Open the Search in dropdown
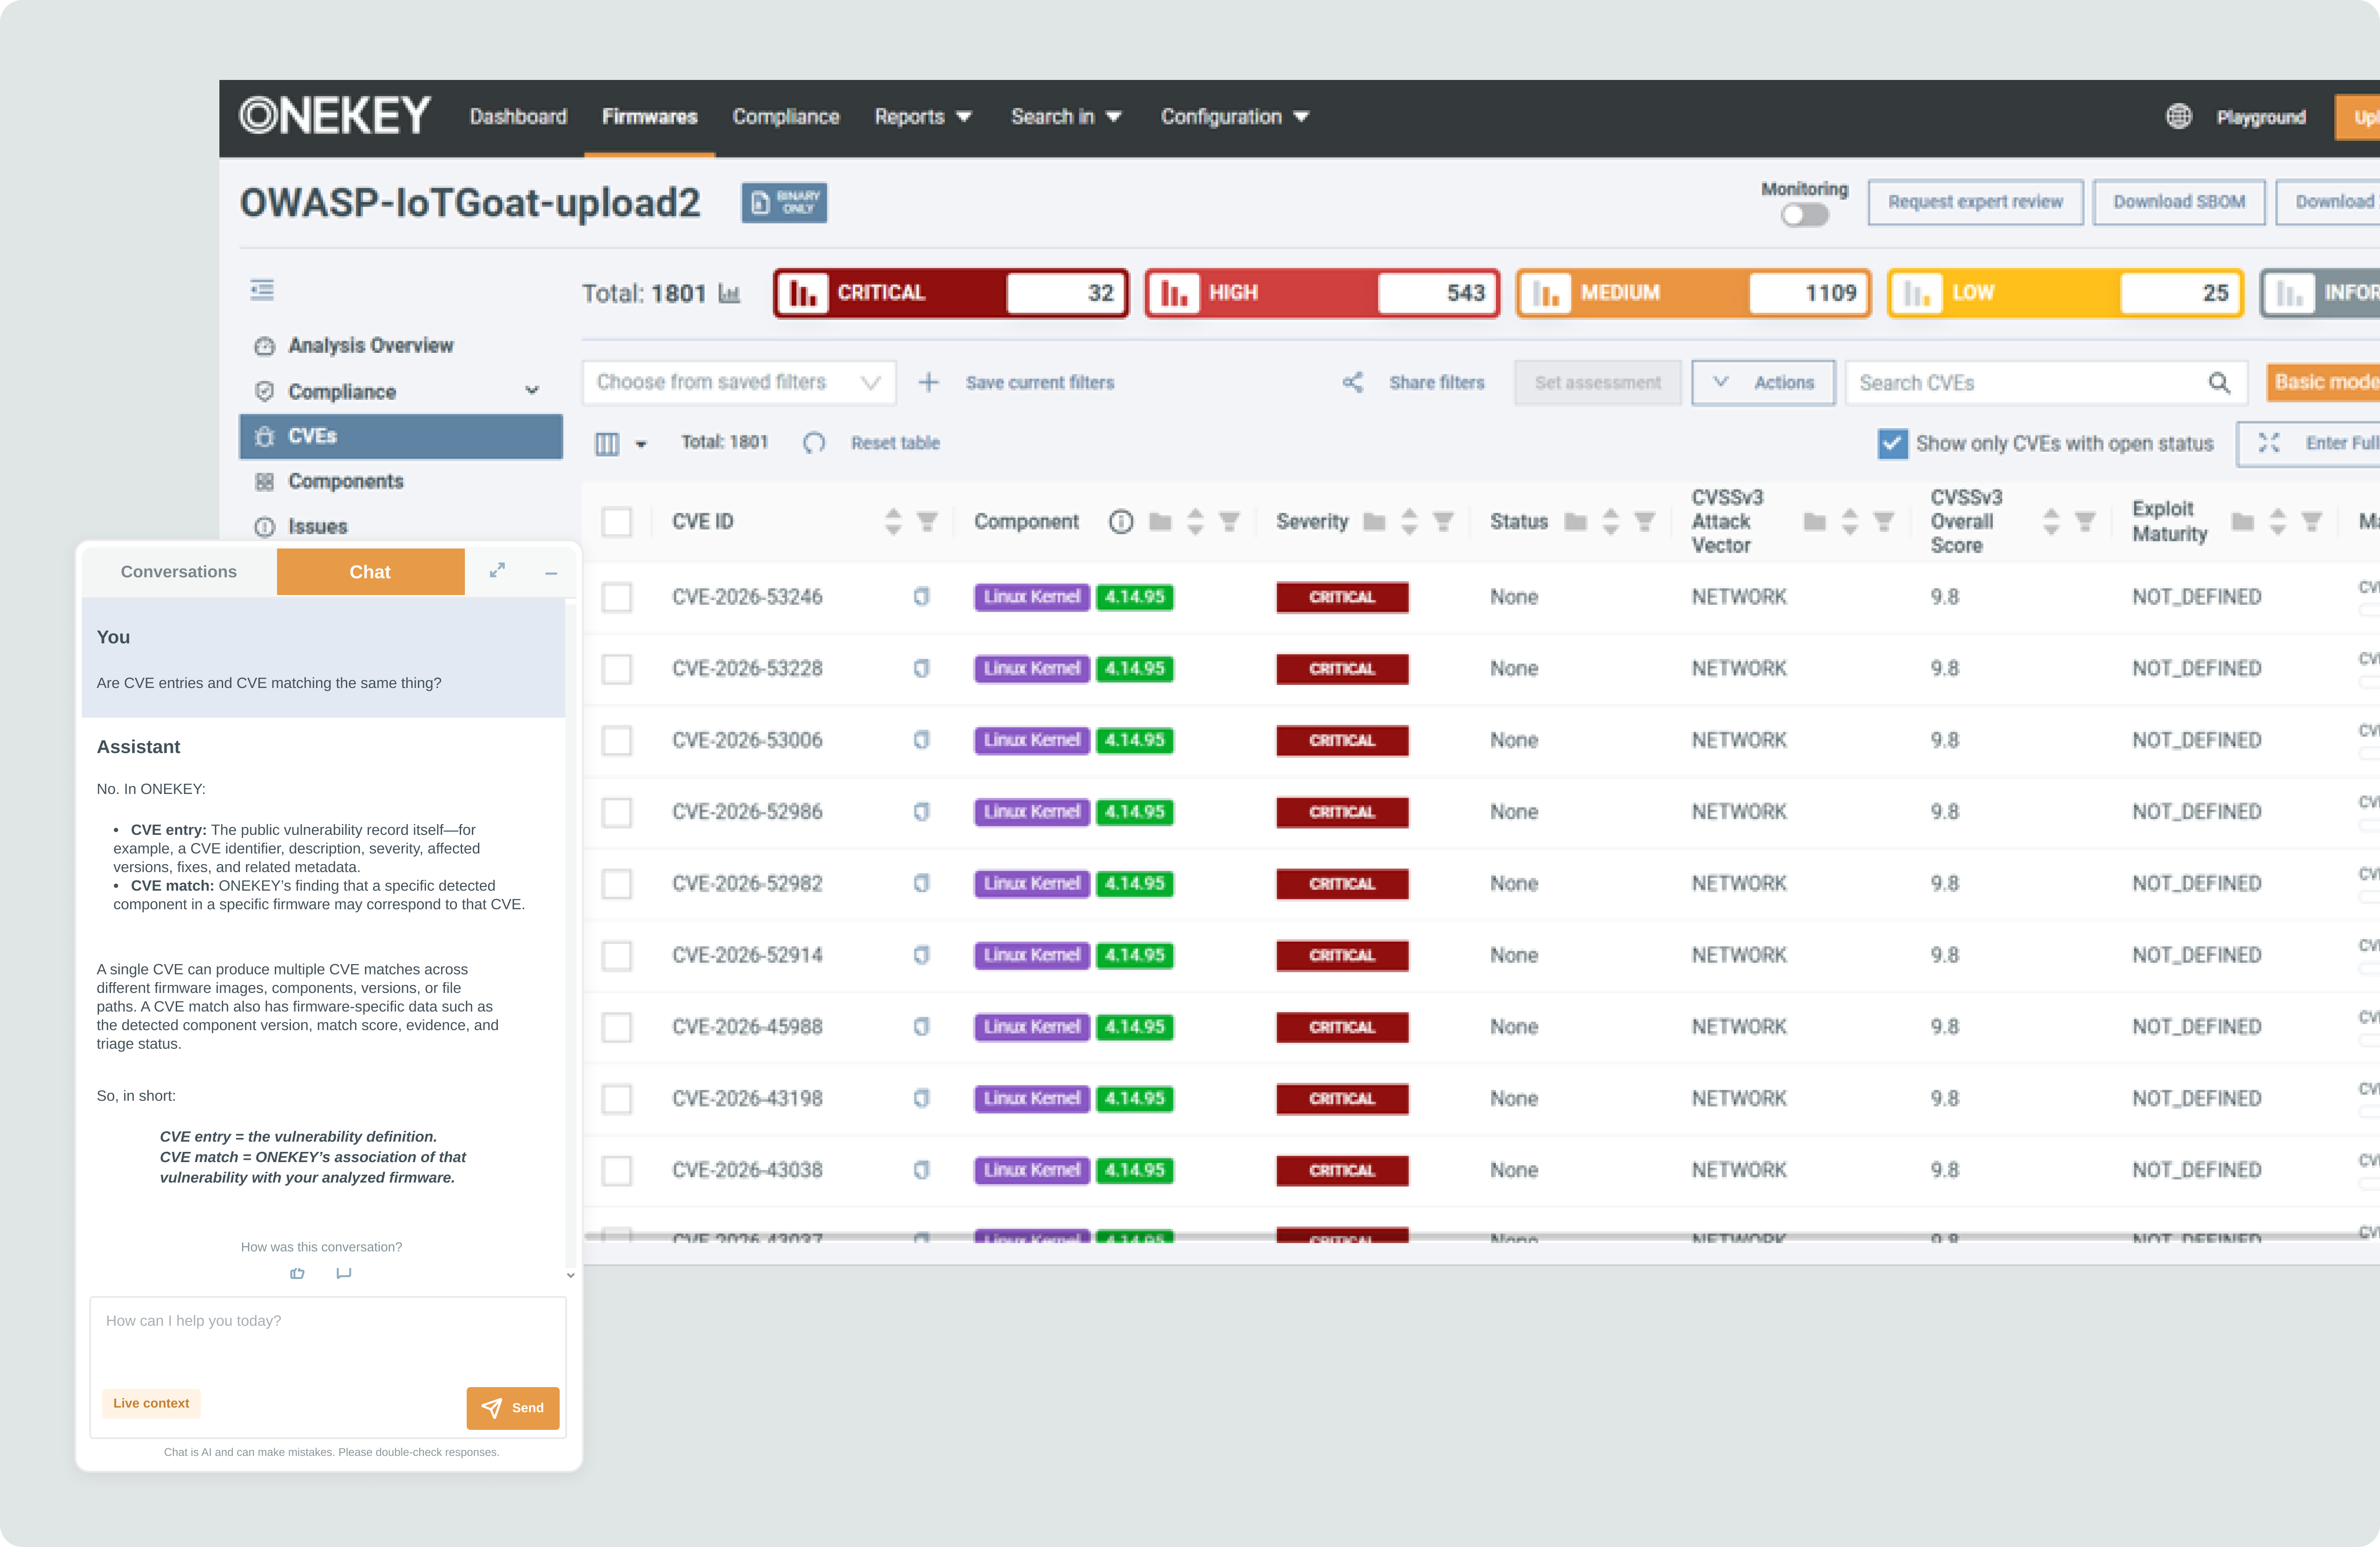This screenshot has width=2380, height=1547. tap(1066, 117)
